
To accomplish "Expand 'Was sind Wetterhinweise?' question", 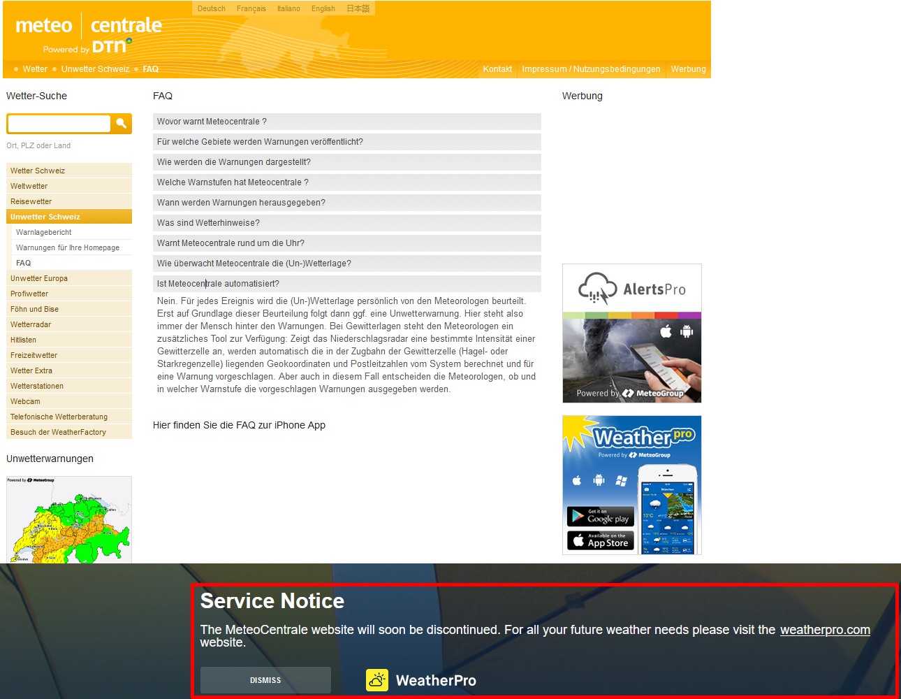I will point(347,223).
